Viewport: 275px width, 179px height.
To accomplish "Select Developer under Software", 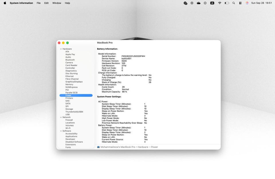I will click(x=70, y=139).
